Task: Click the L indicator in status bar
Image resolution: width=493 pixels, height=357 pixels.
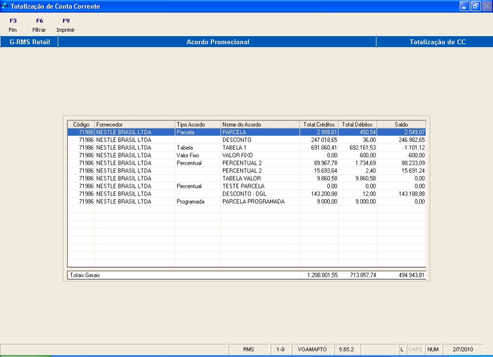Action: pyautogui.click(x=402, y=349)
